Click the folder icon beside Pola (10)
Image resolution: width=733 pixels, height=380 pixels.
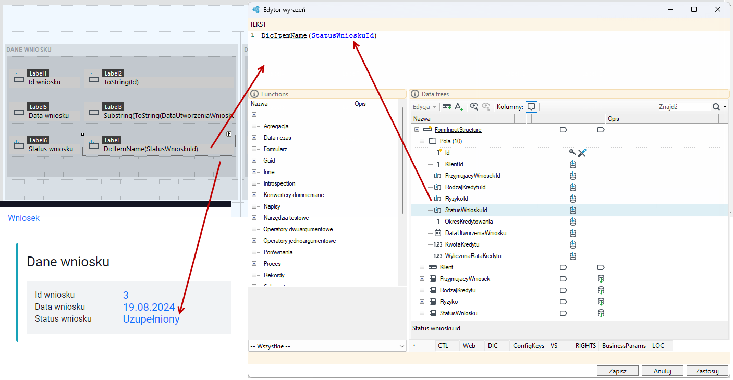click(x=433, y=141)
